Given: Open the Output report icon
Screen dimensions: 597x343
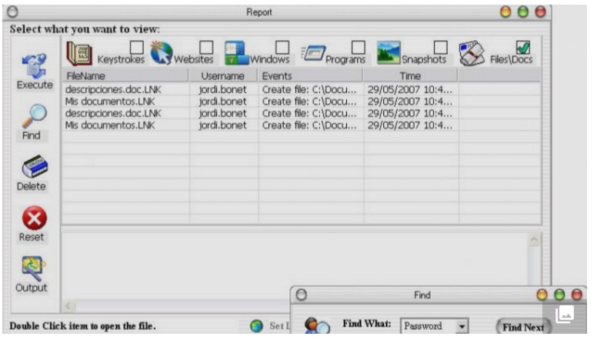Looking at the screenshot, I should [x=34, y=268].
